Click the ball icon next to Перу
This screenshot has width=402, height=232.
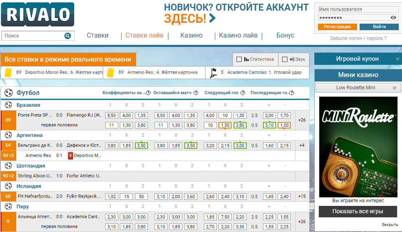pyautogui.click(x=9, y=206)
